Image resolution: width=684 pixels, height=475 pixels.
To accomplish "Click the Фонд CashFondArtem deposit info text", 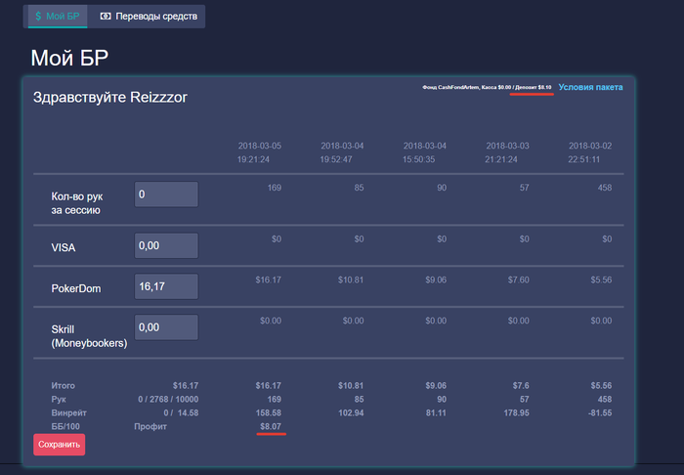I will [x=487, y=87].
